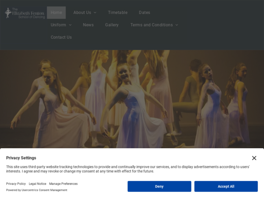264x198 pixels.
Task: Expand the Terms and Conditions chevron
Action: pos(176,25)
